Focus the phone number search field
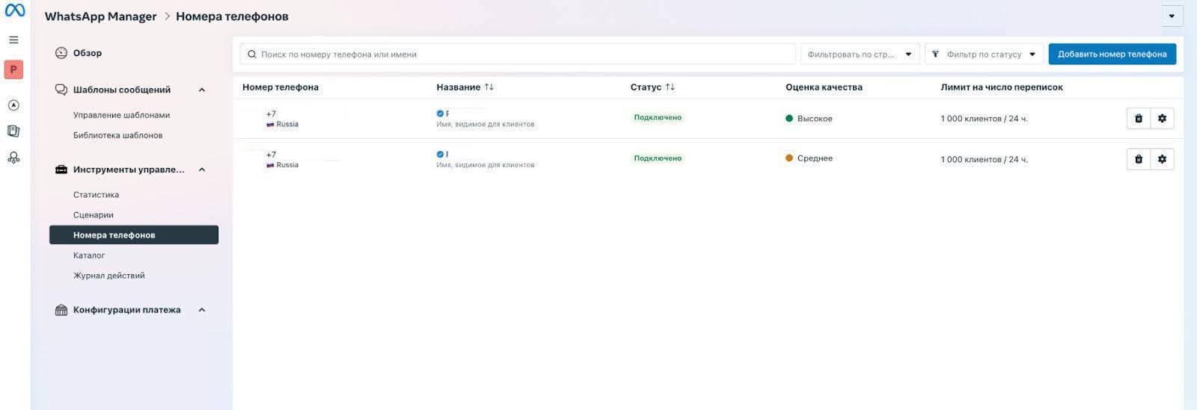This screenshot has height=410, width=1197. pos(518,55)
